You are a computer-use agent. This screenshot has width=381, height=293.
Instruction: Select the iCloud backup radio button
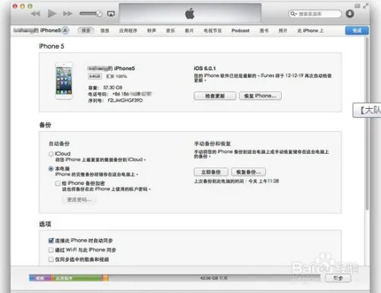tap(51, 154)
